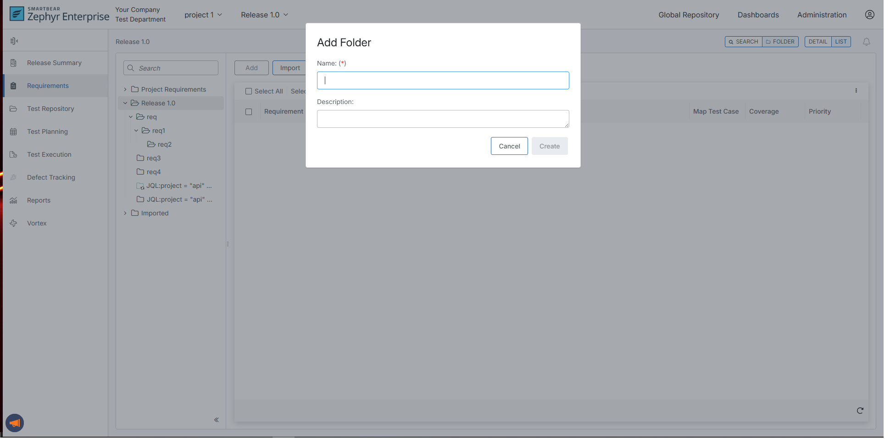Screen dimensions: 890x439
Task: Open the project 1 dropdown
Action: [x=203, y=15]
